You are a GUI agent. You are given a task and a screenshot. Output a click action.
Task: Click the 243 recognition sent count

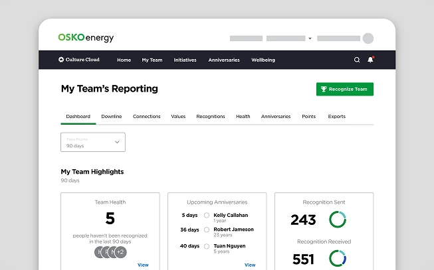[x=303, y=220]
